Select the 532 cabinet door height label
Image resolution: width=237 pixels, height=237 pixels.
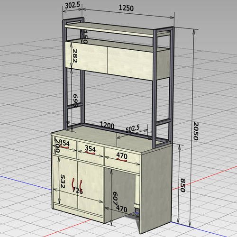pos(63,182)
